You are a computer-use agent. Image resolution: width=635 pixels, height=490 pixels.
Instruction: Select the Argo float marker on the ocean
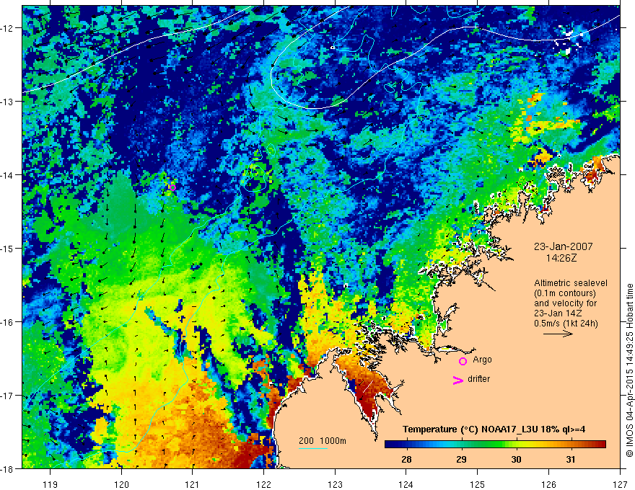(x=172, y=186)
